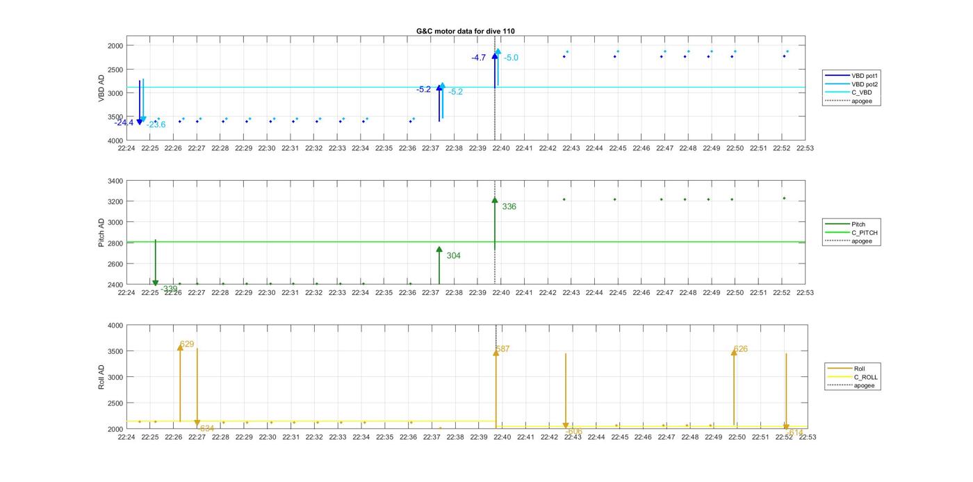Click the dark blue VBD arrowhead labeled -4.7
This screenshot has height=482, width=973.
tap(495, 56)
